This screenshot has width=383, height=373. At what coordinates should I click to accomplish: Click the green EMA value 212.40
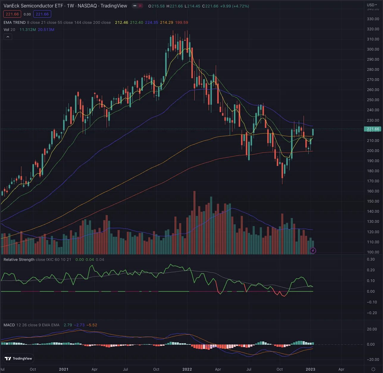click(x=137, y=22)
